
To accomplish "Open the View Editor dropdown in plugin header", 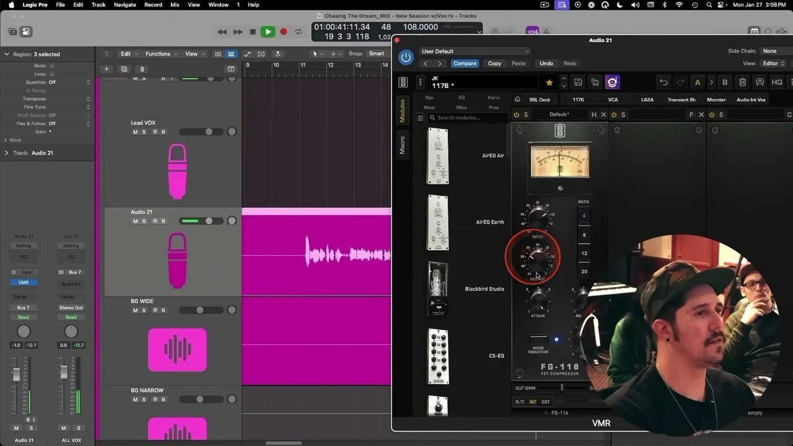I will 773,63.
